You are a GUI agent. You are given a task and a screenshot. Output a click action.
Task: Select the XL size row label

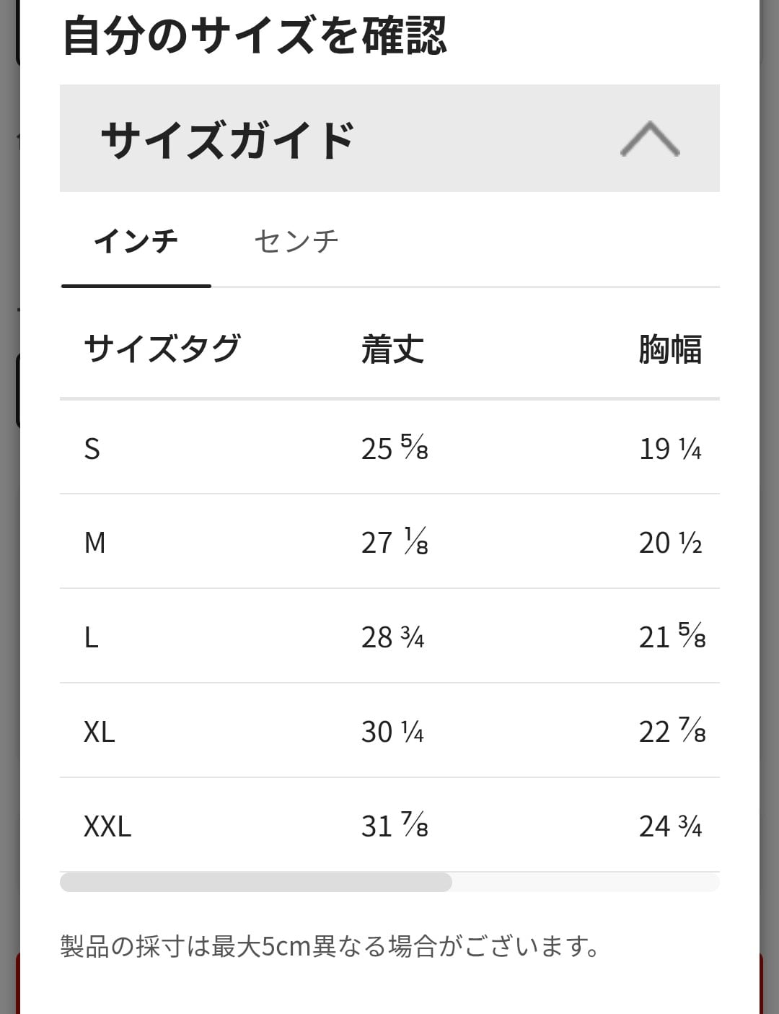pyautogui.click(x=100, y=732)
